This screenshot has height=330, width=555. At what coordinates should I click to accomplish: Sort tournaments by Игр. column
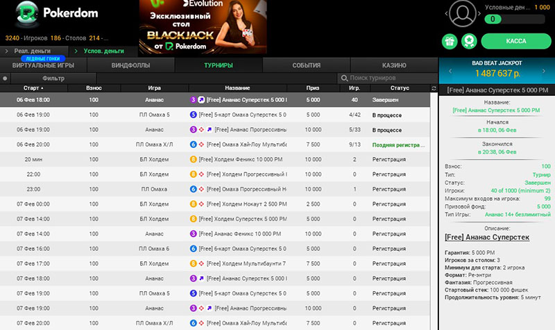coord(355,88)
